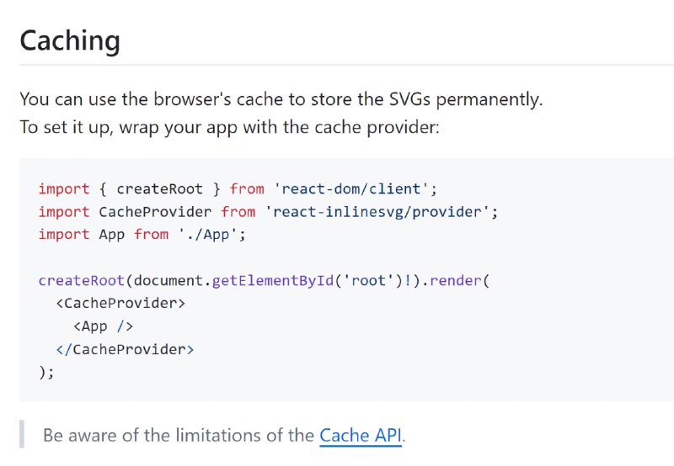Click the opening <CacheProvider> tag

pyautogui.click(x=120, y=303)
